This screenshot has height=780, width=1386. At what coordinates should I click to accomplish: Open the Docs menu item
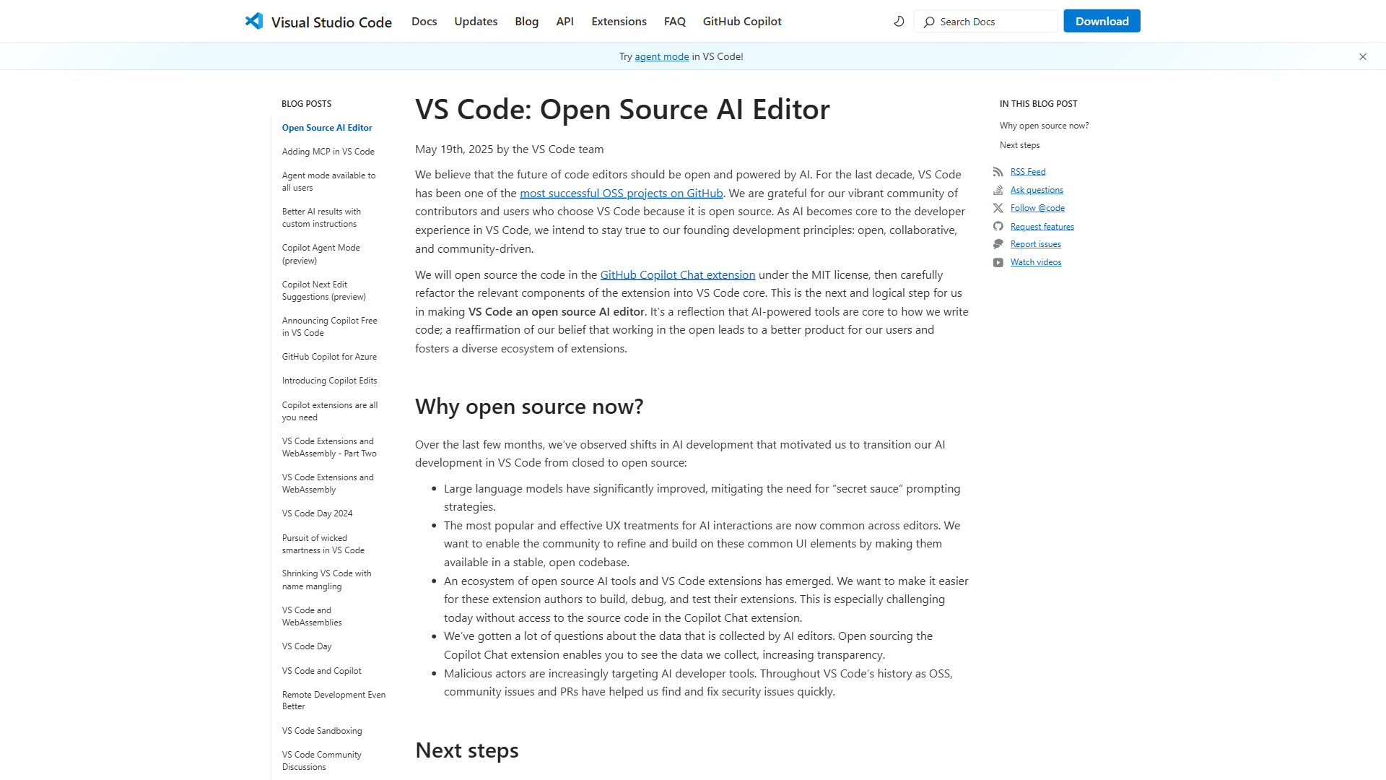(x=424, y=22)
